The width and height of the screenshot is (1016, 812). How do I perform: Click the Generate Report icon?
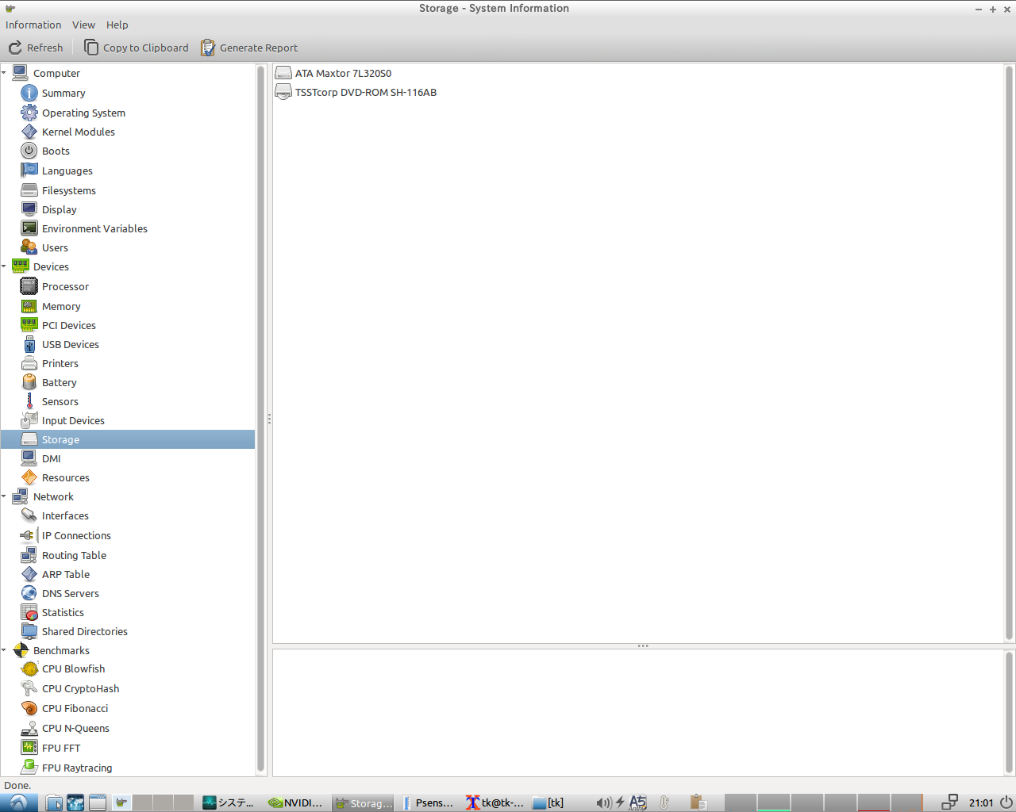click(208, 48)
